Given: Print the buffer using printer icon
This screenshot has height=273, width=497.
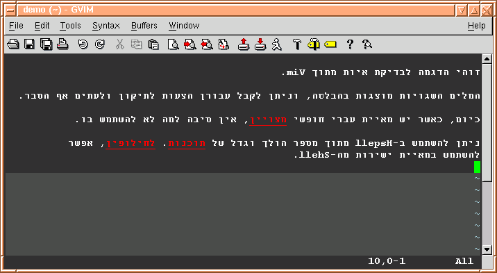Looking at the screenshot, I should tap(62, 44).
